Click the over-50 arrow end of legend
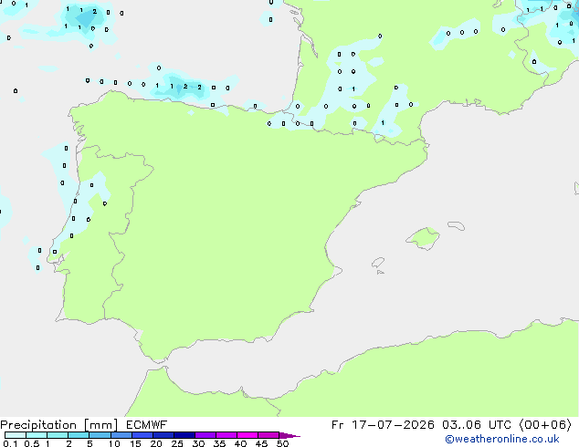The height and width of the screenshot is (447, 579). 289,435
